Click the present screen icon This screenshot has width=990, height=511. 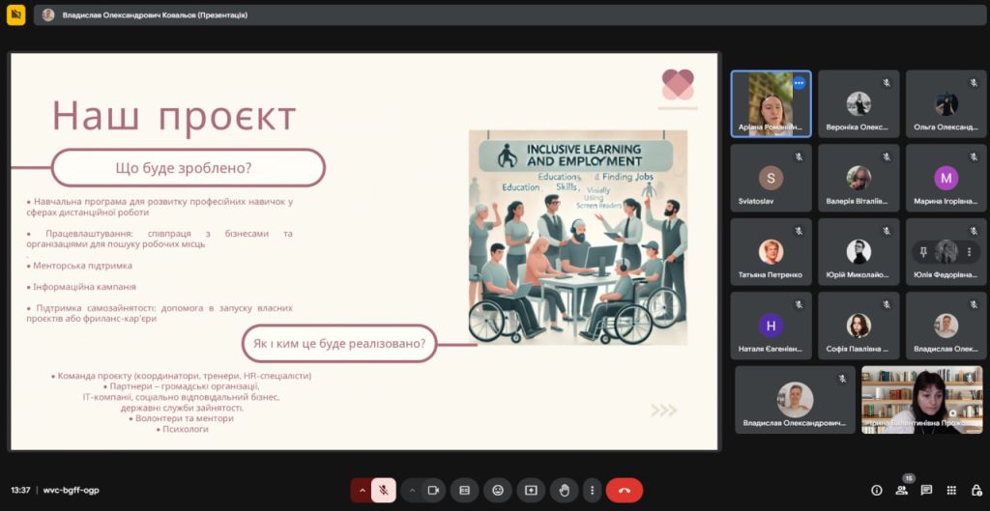click(x=530, y=490)
